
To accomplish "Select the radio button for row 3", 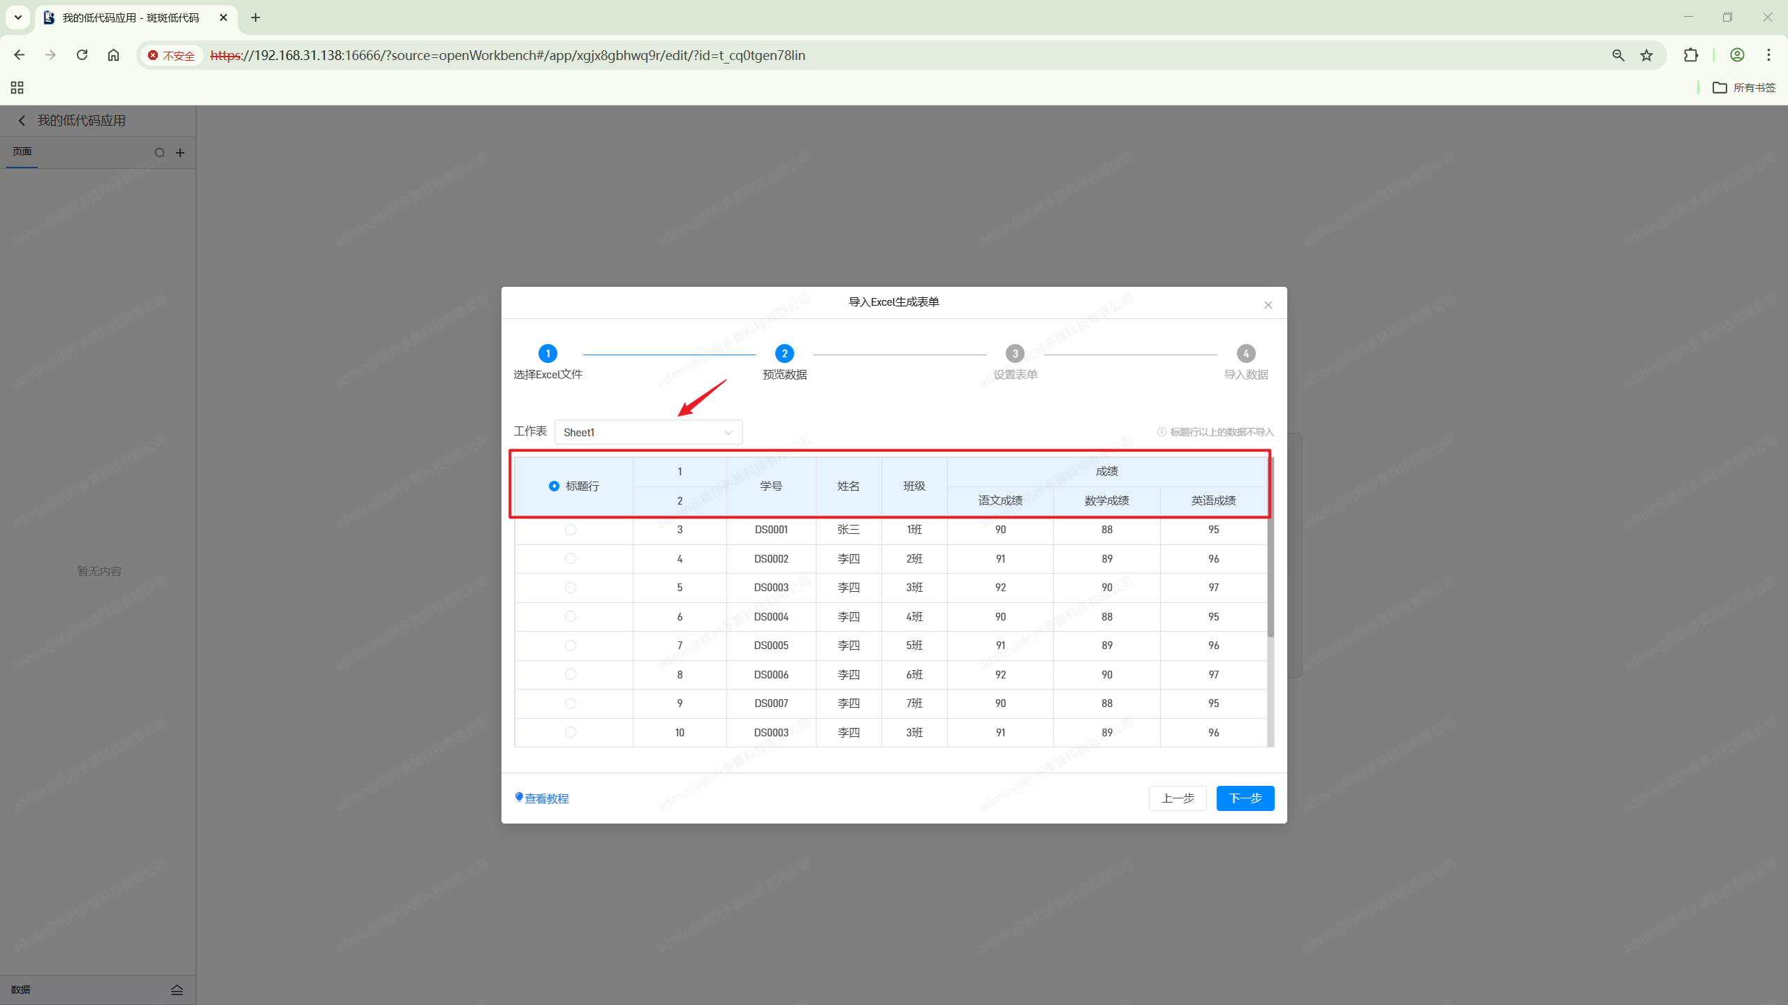I will [x=570, y=530].
